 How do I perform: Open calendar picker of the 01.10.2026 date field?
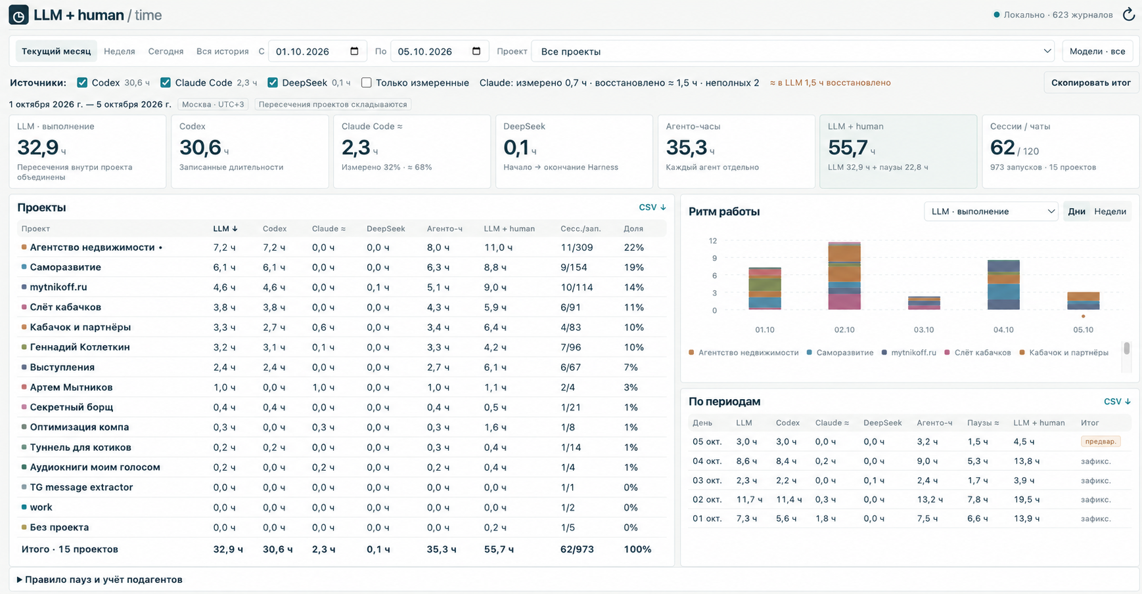click(354, 51)
